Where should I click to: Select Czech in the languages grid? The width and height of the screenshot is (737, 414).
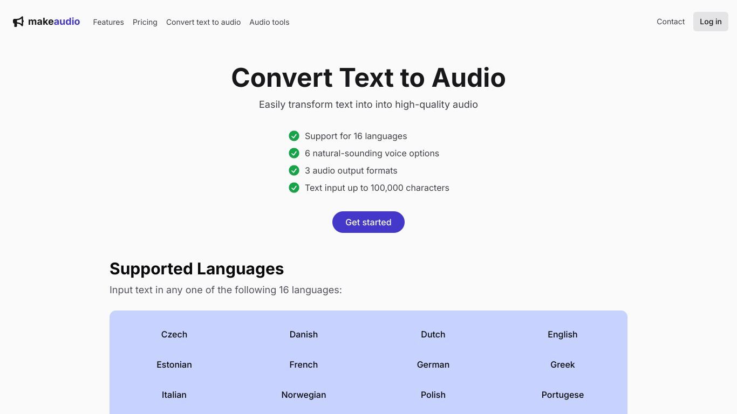174,334
